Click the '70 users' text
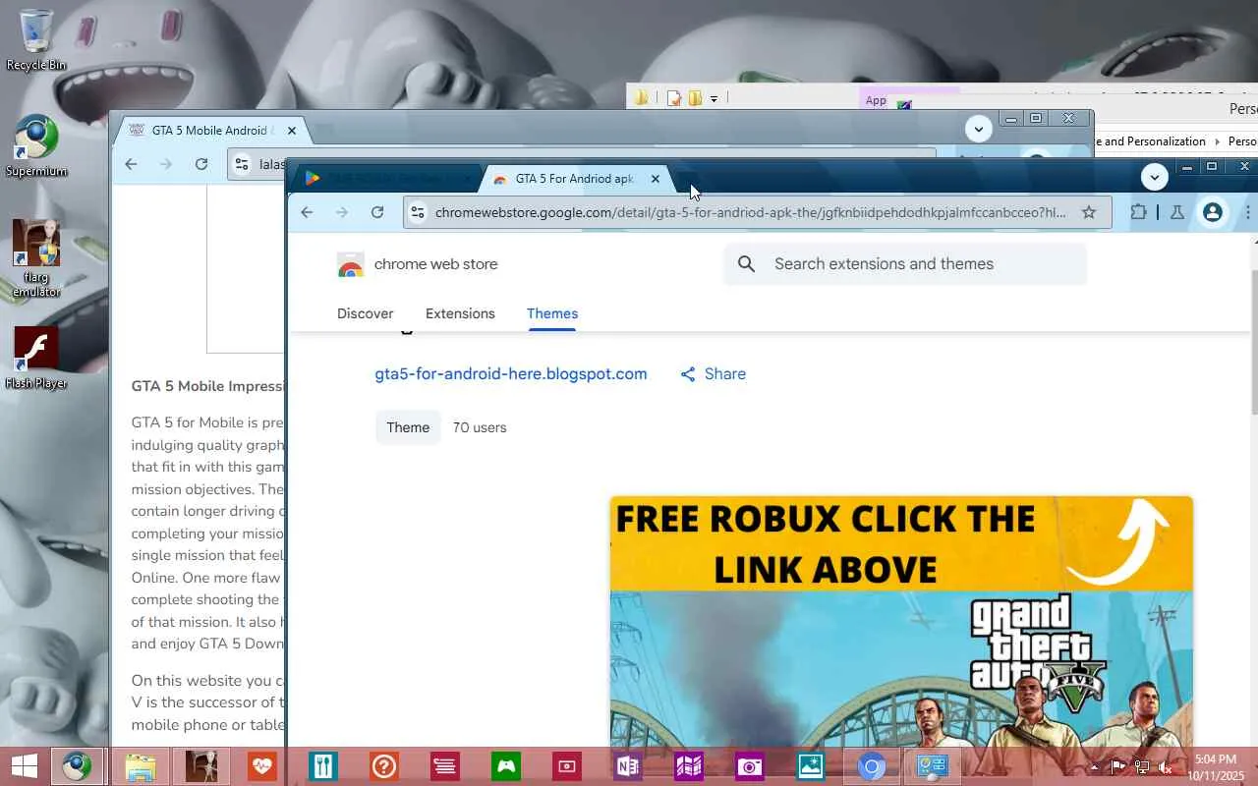The image size is (1258, 786). click(x=480, y=427)
